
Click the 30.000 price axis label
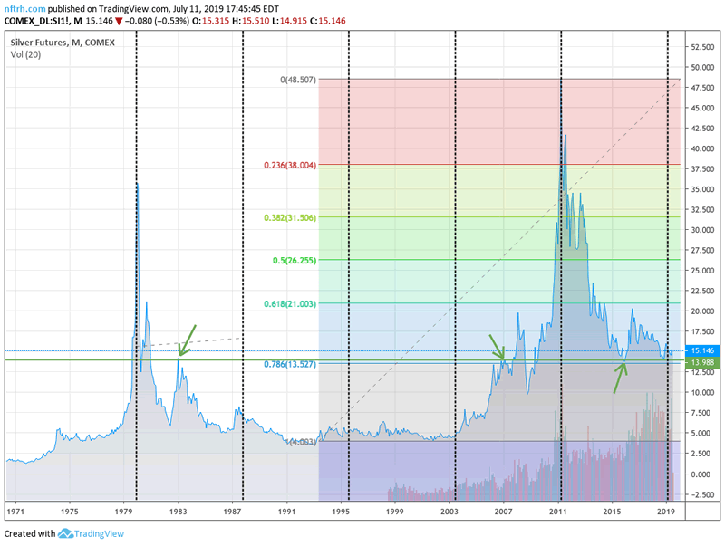tap(702, 230)
